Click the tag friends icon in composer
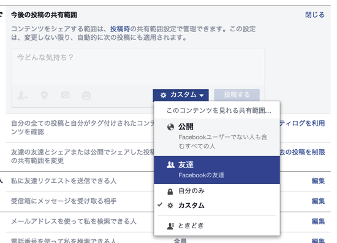Image resolution: width=337 pixels, height=243 pixels. point(23,95)
